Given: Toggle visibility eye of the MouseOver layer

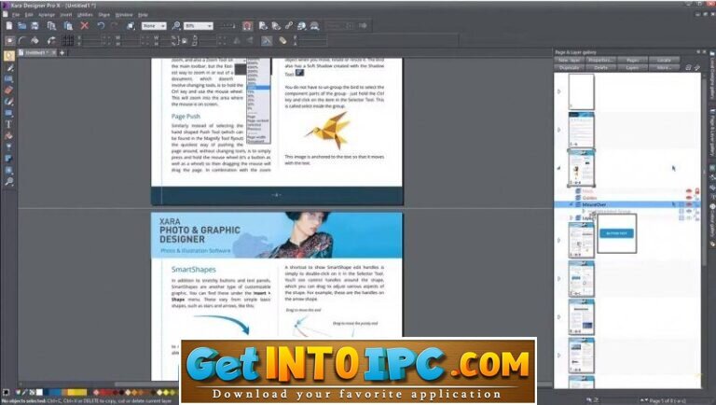Looking at the screenshot, I should pyautogui.click(x=689, y=204).
